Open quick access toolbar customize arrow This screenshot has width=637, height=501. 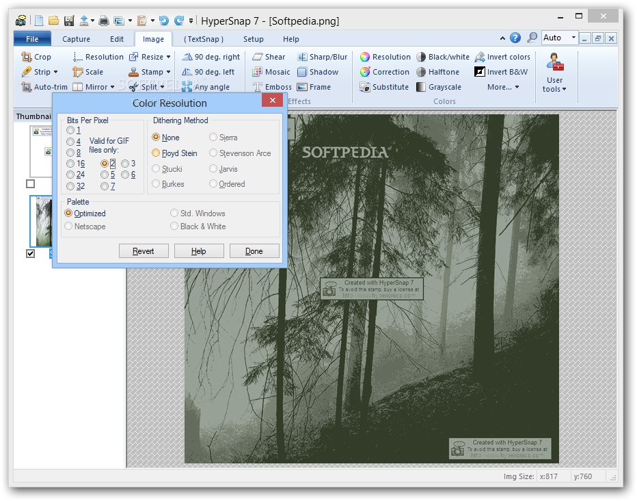191,21
